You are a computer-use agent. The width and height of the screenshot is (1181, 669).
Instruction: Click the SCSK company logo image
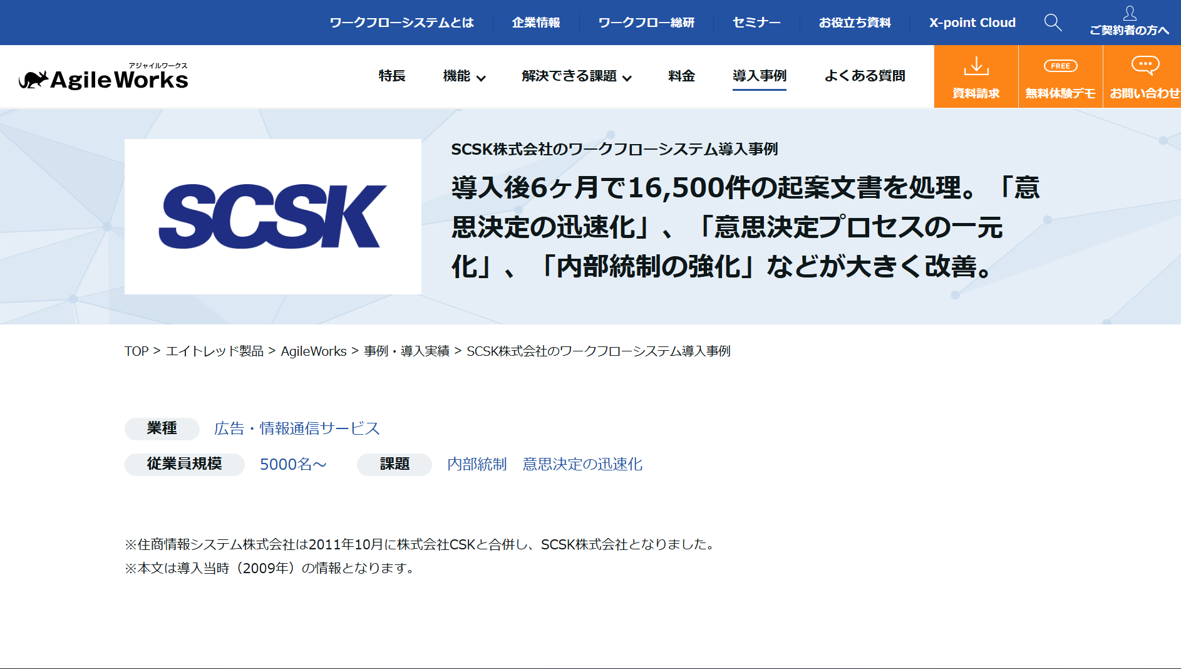(273, 217)
